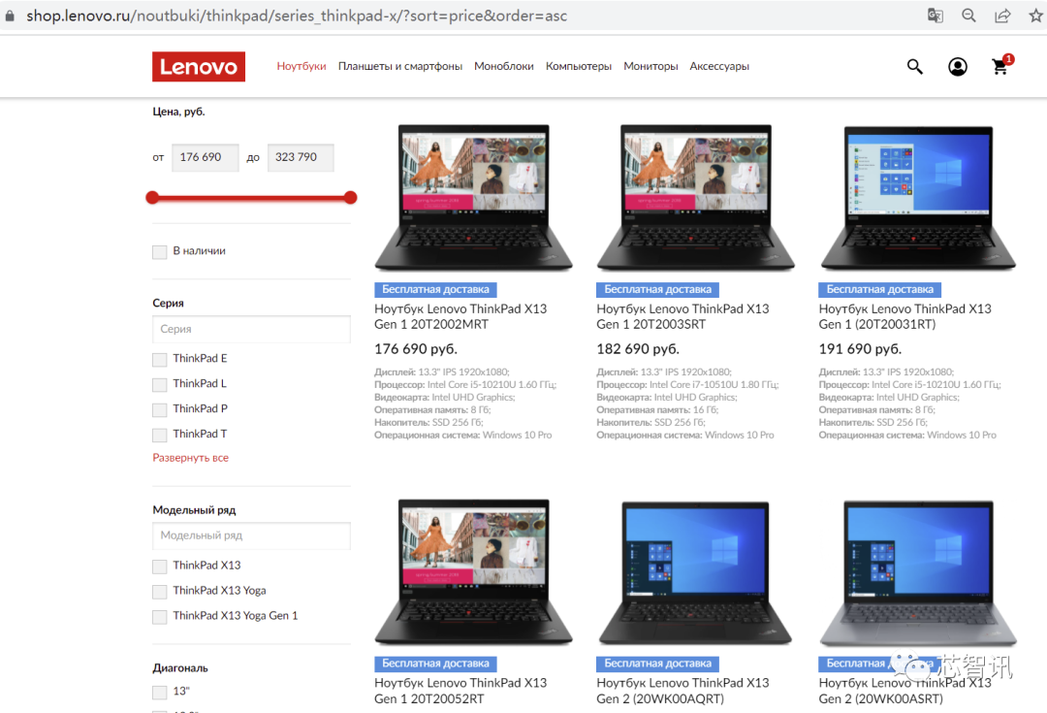Click the 20T2003SRT laptop image
This screenshot has width=1047, height=713.
pos(696,197)
